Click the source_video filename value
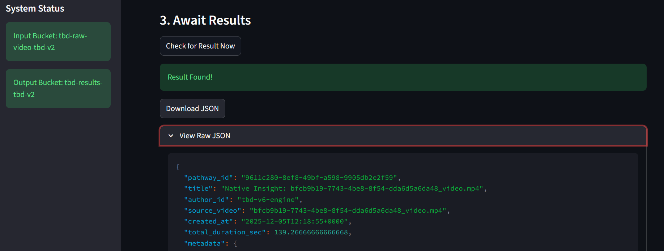The height and width of the screenshot is (251, 664). [348, 210]
